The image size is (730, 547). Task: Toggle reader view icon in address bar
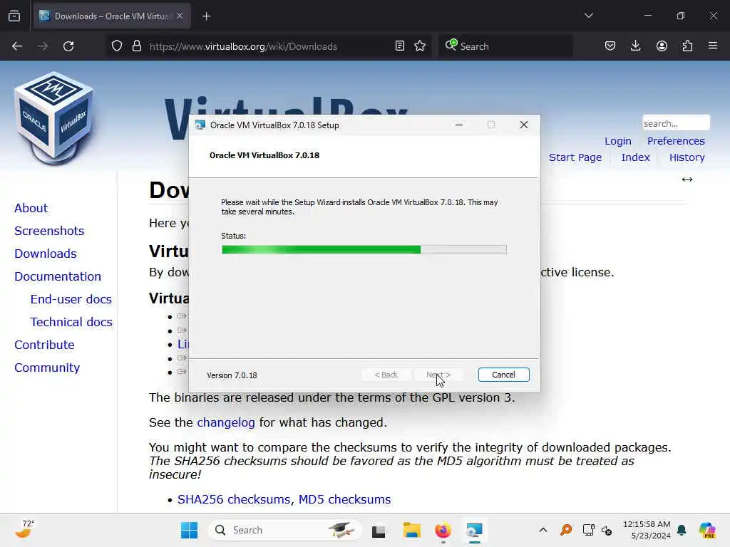click(399, 46)
